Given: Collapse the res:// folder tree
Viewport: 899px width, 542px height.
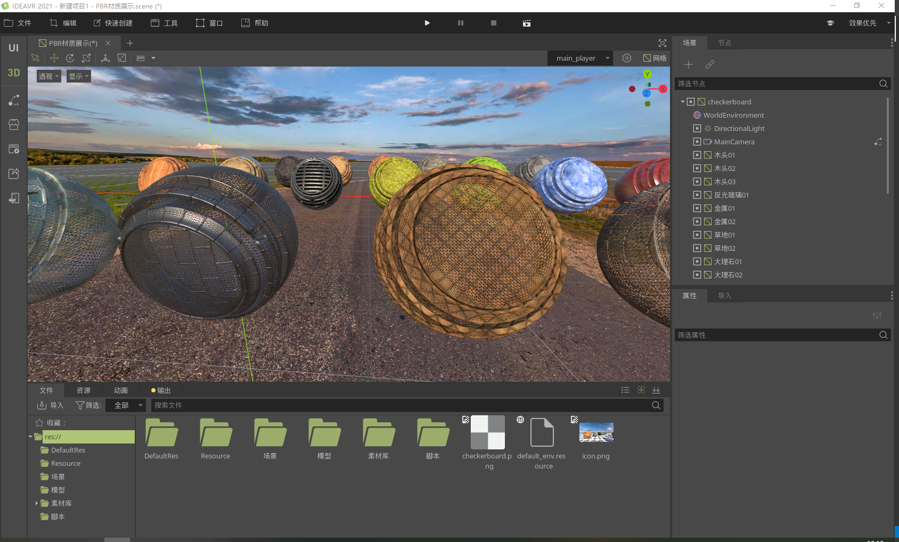Looking at the screenshot, I should coord(30,437).
